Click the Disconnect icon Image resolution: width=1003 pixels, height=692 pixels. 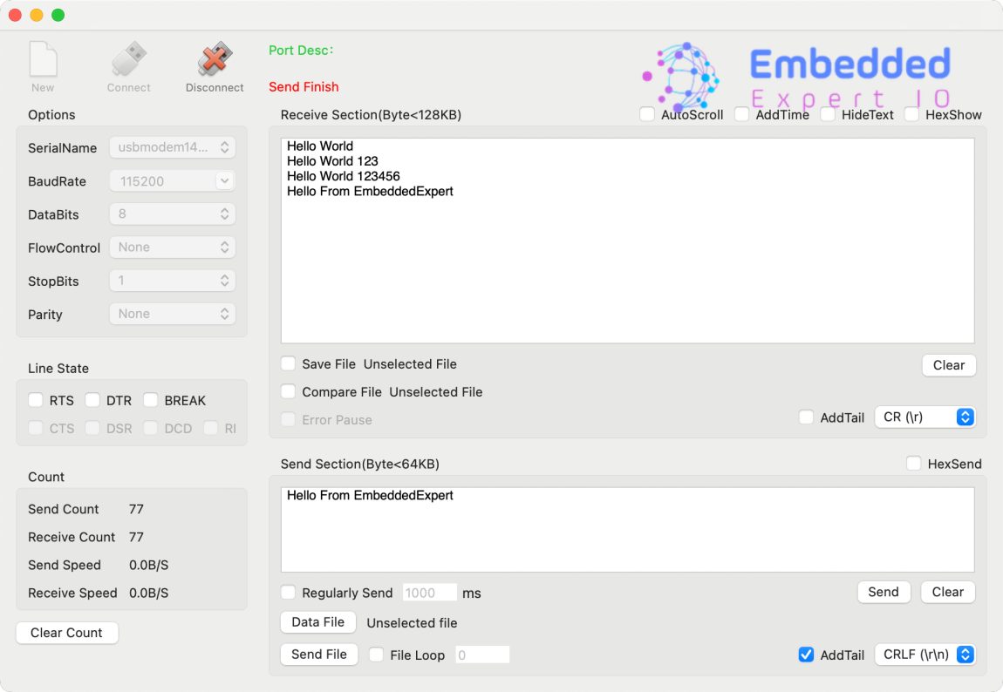[x=214, y=59]
